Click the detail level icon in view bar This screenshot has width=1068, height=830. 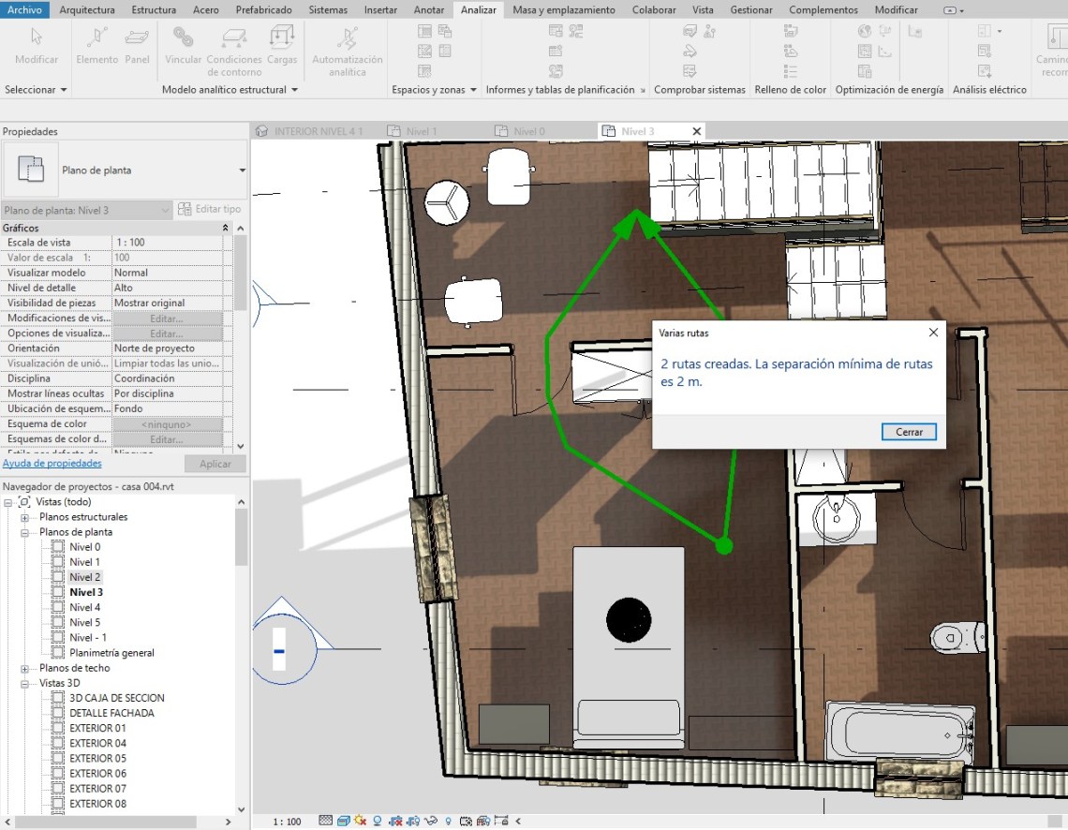[x=325, y=822]
